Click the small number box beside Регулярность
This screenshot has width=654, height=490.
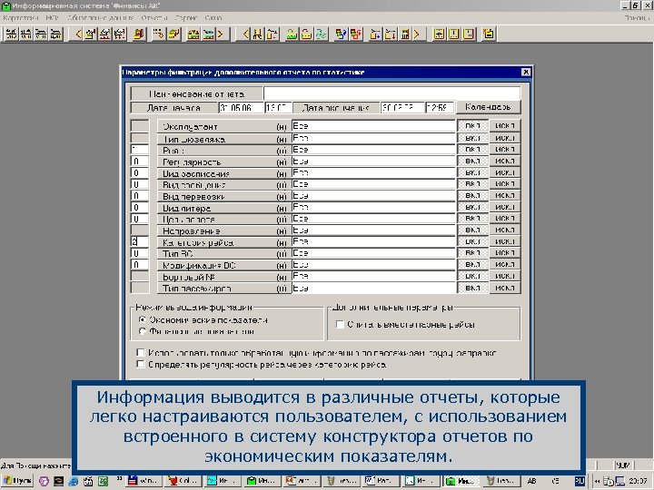(x=140, y=162)
